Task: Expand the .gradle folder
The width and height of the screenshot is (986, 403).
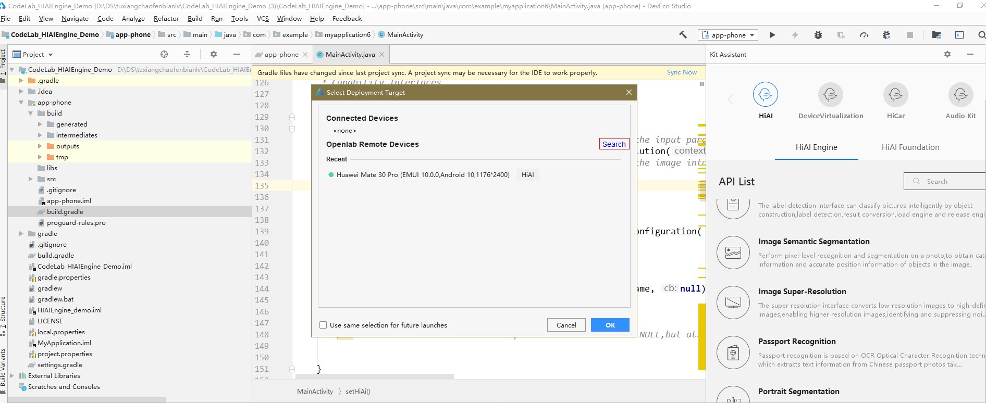Action: 21,80
